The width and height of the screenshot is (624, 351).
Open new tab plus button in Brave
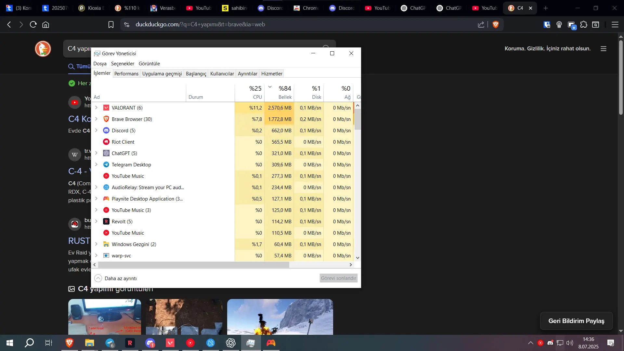(546, 8)
